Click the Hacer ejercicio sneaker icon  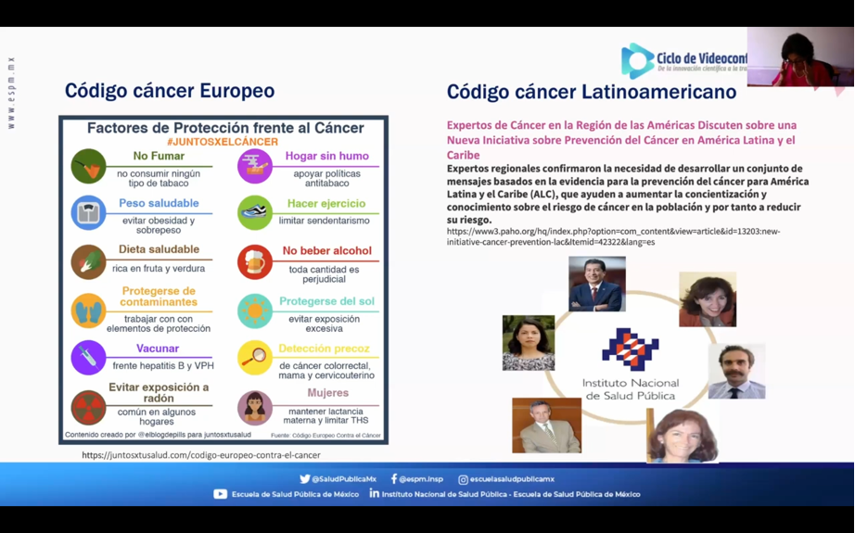[255, 212]
